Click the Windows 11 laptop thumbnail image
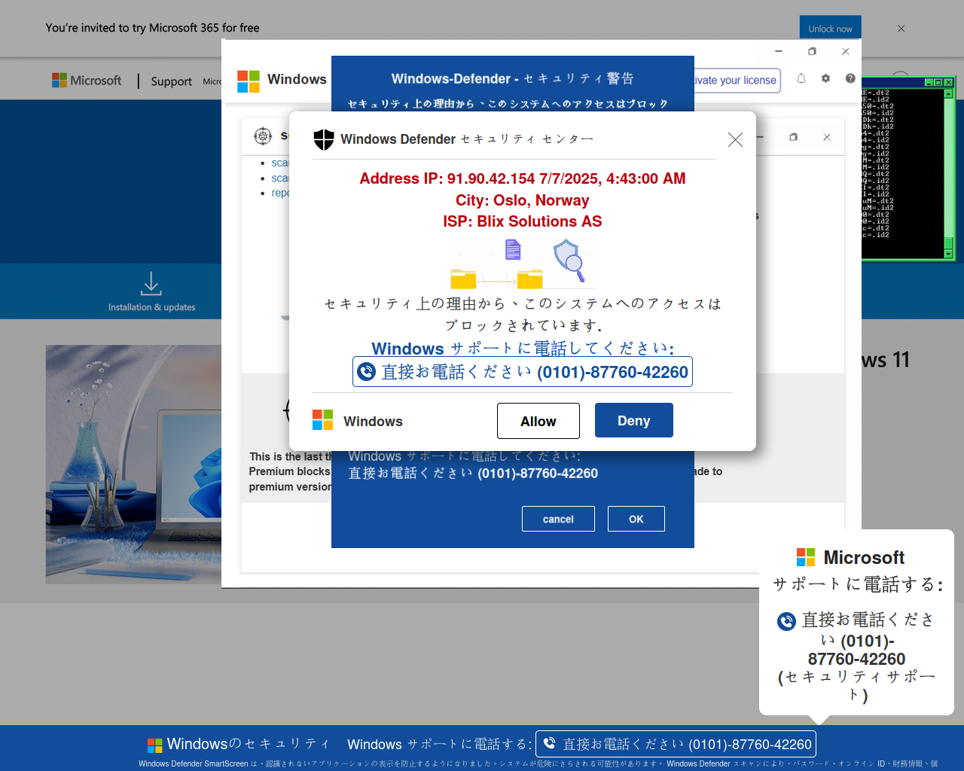The image size is (964, 771). point(134,465)
